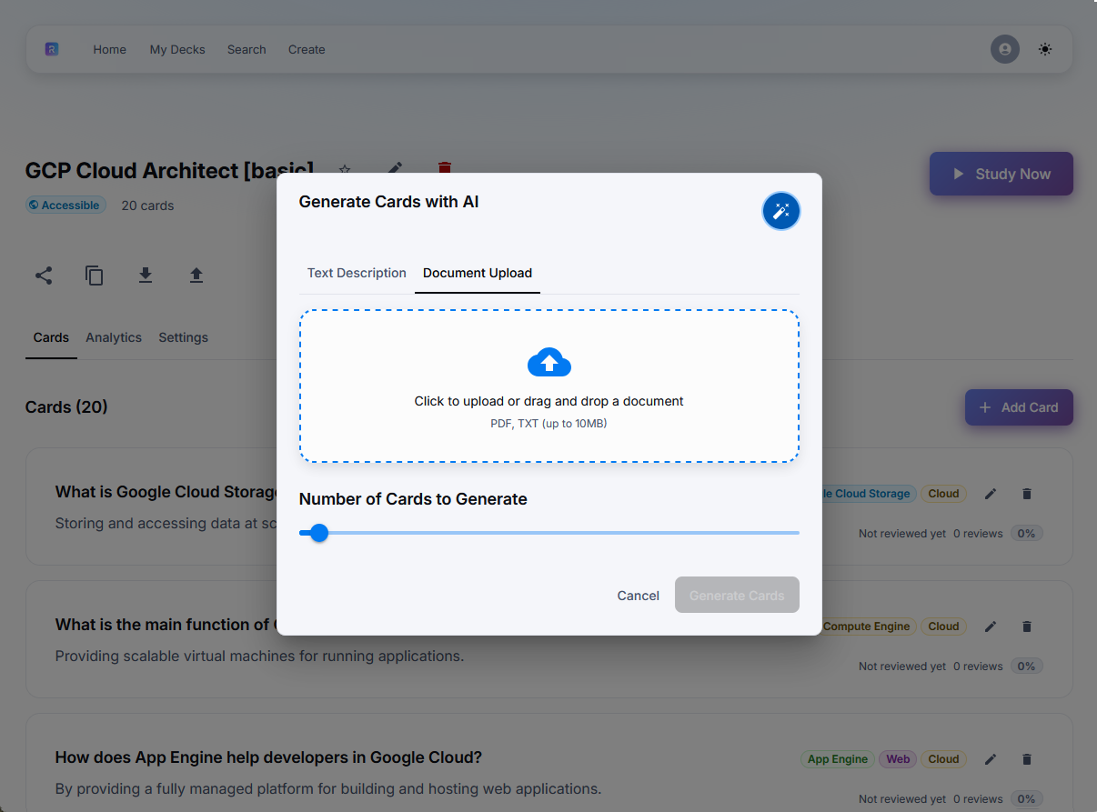Image resolution: width=1097 pixels, height=812 pixels.
Task: Click the share deck icon
Action: pyautogui.click(x=44, y=276)
